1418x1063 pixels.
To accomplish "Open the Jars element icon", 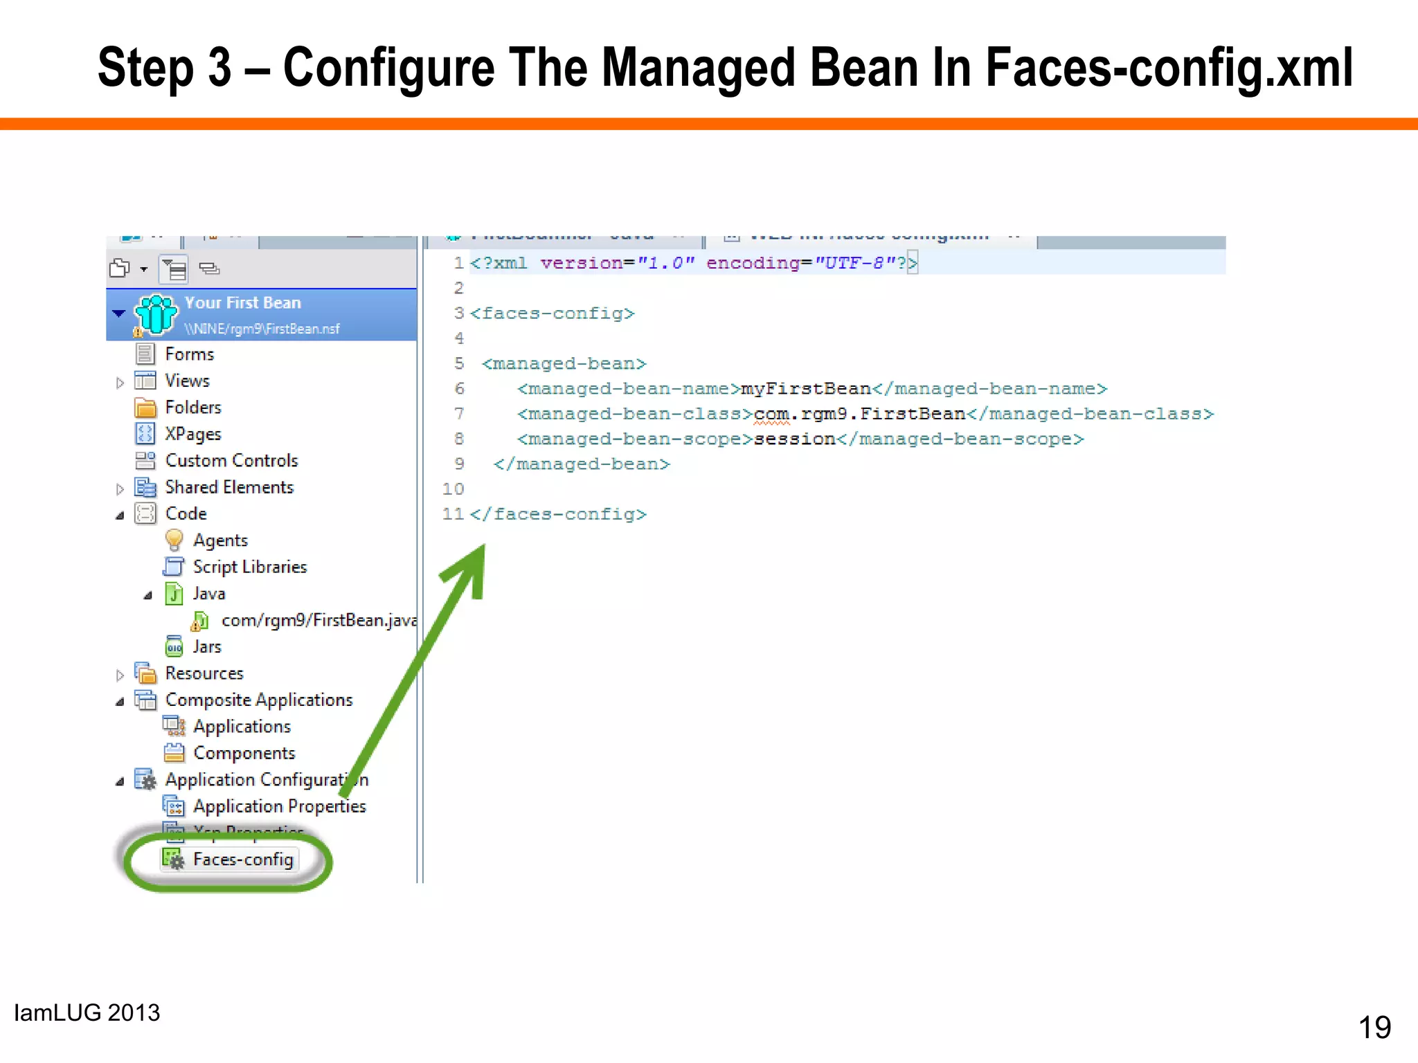I will tap(174, 646).
